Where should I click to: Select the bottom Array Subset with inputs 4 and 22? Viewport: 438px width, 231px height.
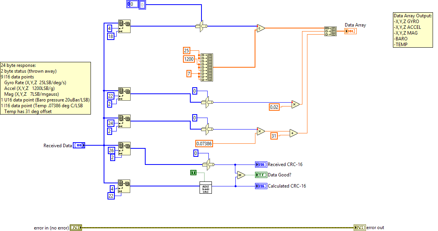(124, 186)
